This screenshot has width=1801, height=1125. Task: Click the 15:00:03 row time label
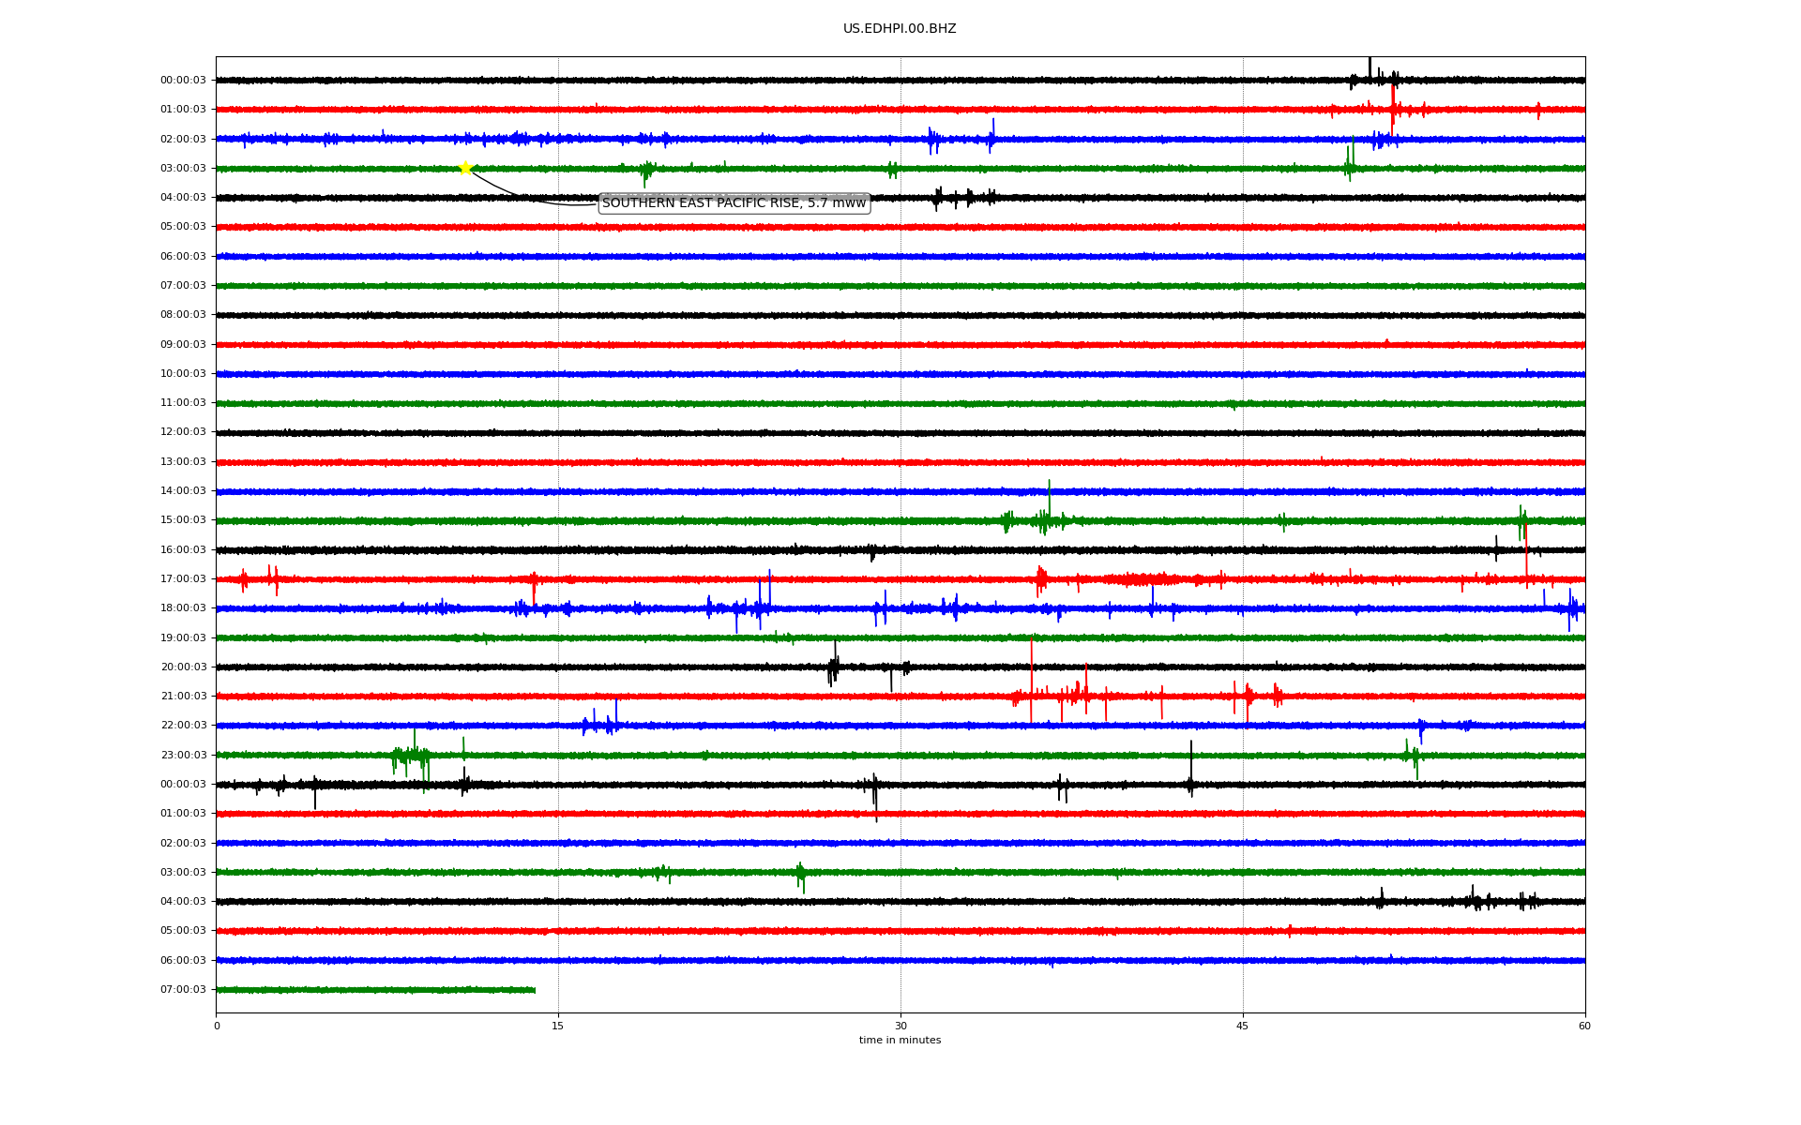pos(183,520)
